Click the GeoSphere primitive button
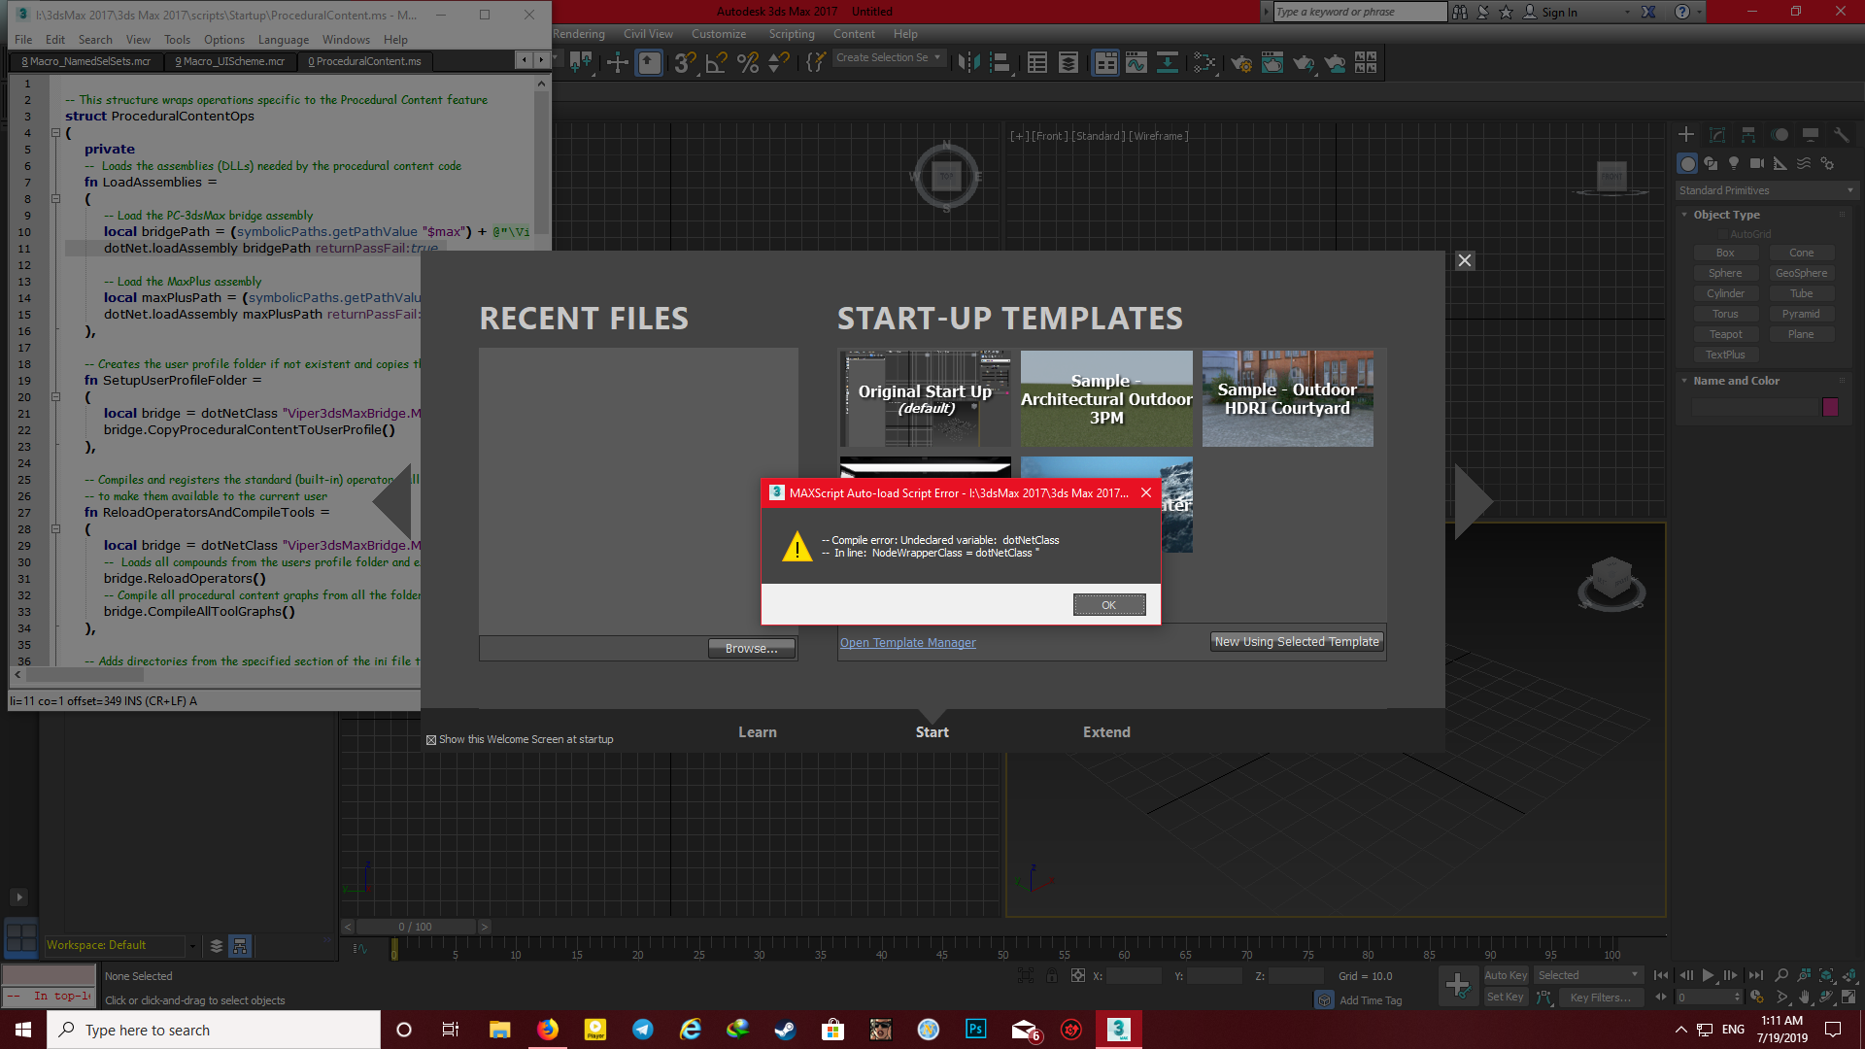Viewport: 1865px width, 1049px height. pos(1801,273)
